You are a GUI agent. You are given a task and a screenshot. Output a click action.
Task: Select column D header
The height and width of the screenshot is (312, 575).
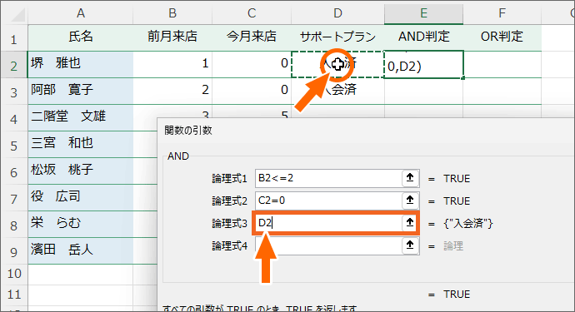(337, 13)
